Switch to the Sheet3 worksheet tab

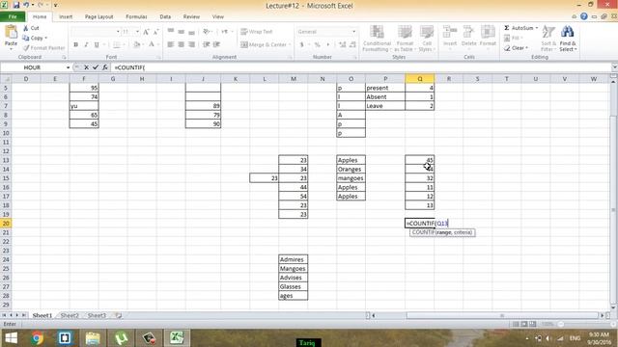pos(97,315)
